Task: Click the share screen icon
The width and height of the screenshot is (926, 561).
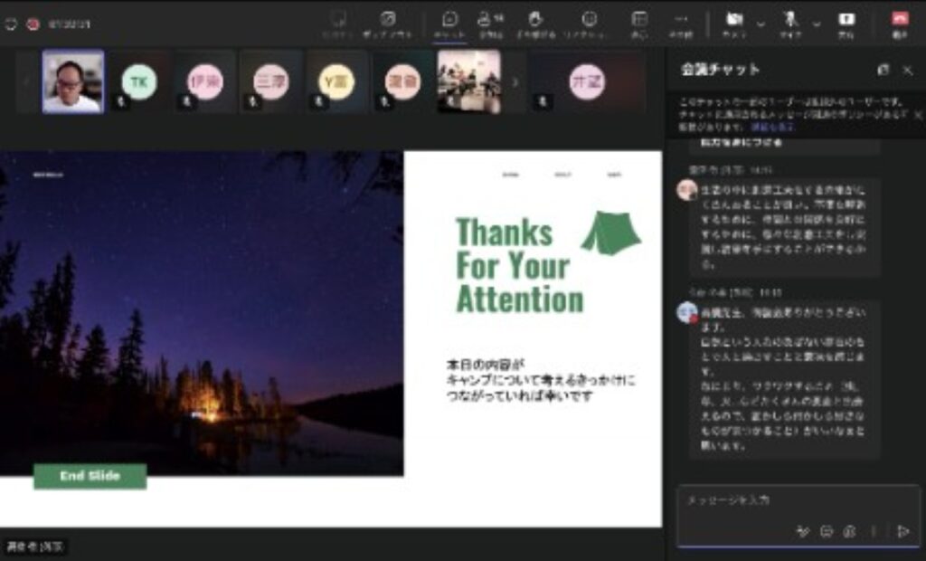Action: click(x=846, y=22)
